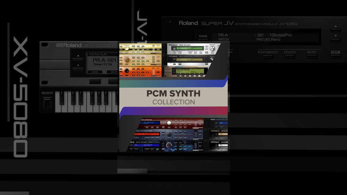Click the Name button on the XV-5080

[95, 72]
